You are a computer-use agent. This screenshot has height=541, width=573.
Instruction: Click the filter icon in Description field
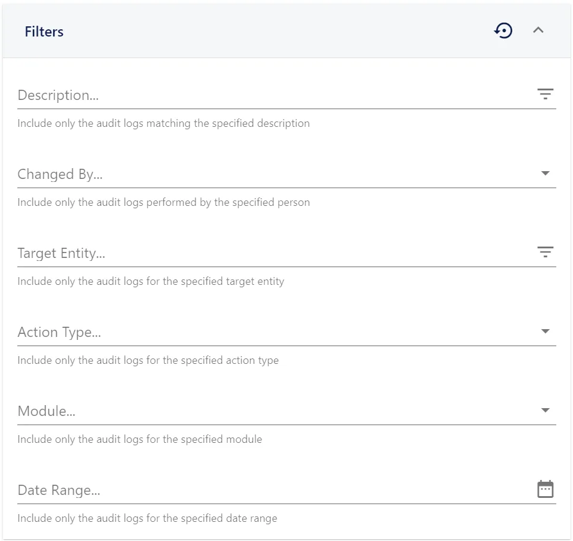tap(545, 94)
